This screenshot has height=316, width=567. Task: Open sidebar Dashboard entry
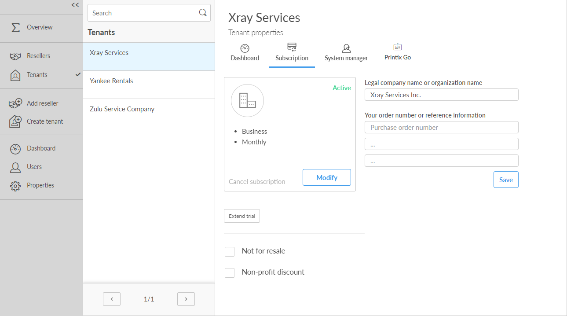41,148
